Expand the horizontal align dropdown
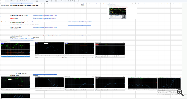The height and width of the screenshot is (99, 187). pyautogui.click(x=57, y=1)
